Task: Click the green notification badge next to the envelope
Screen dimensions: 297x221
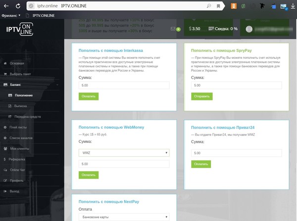Action: (x=178, y=29)
